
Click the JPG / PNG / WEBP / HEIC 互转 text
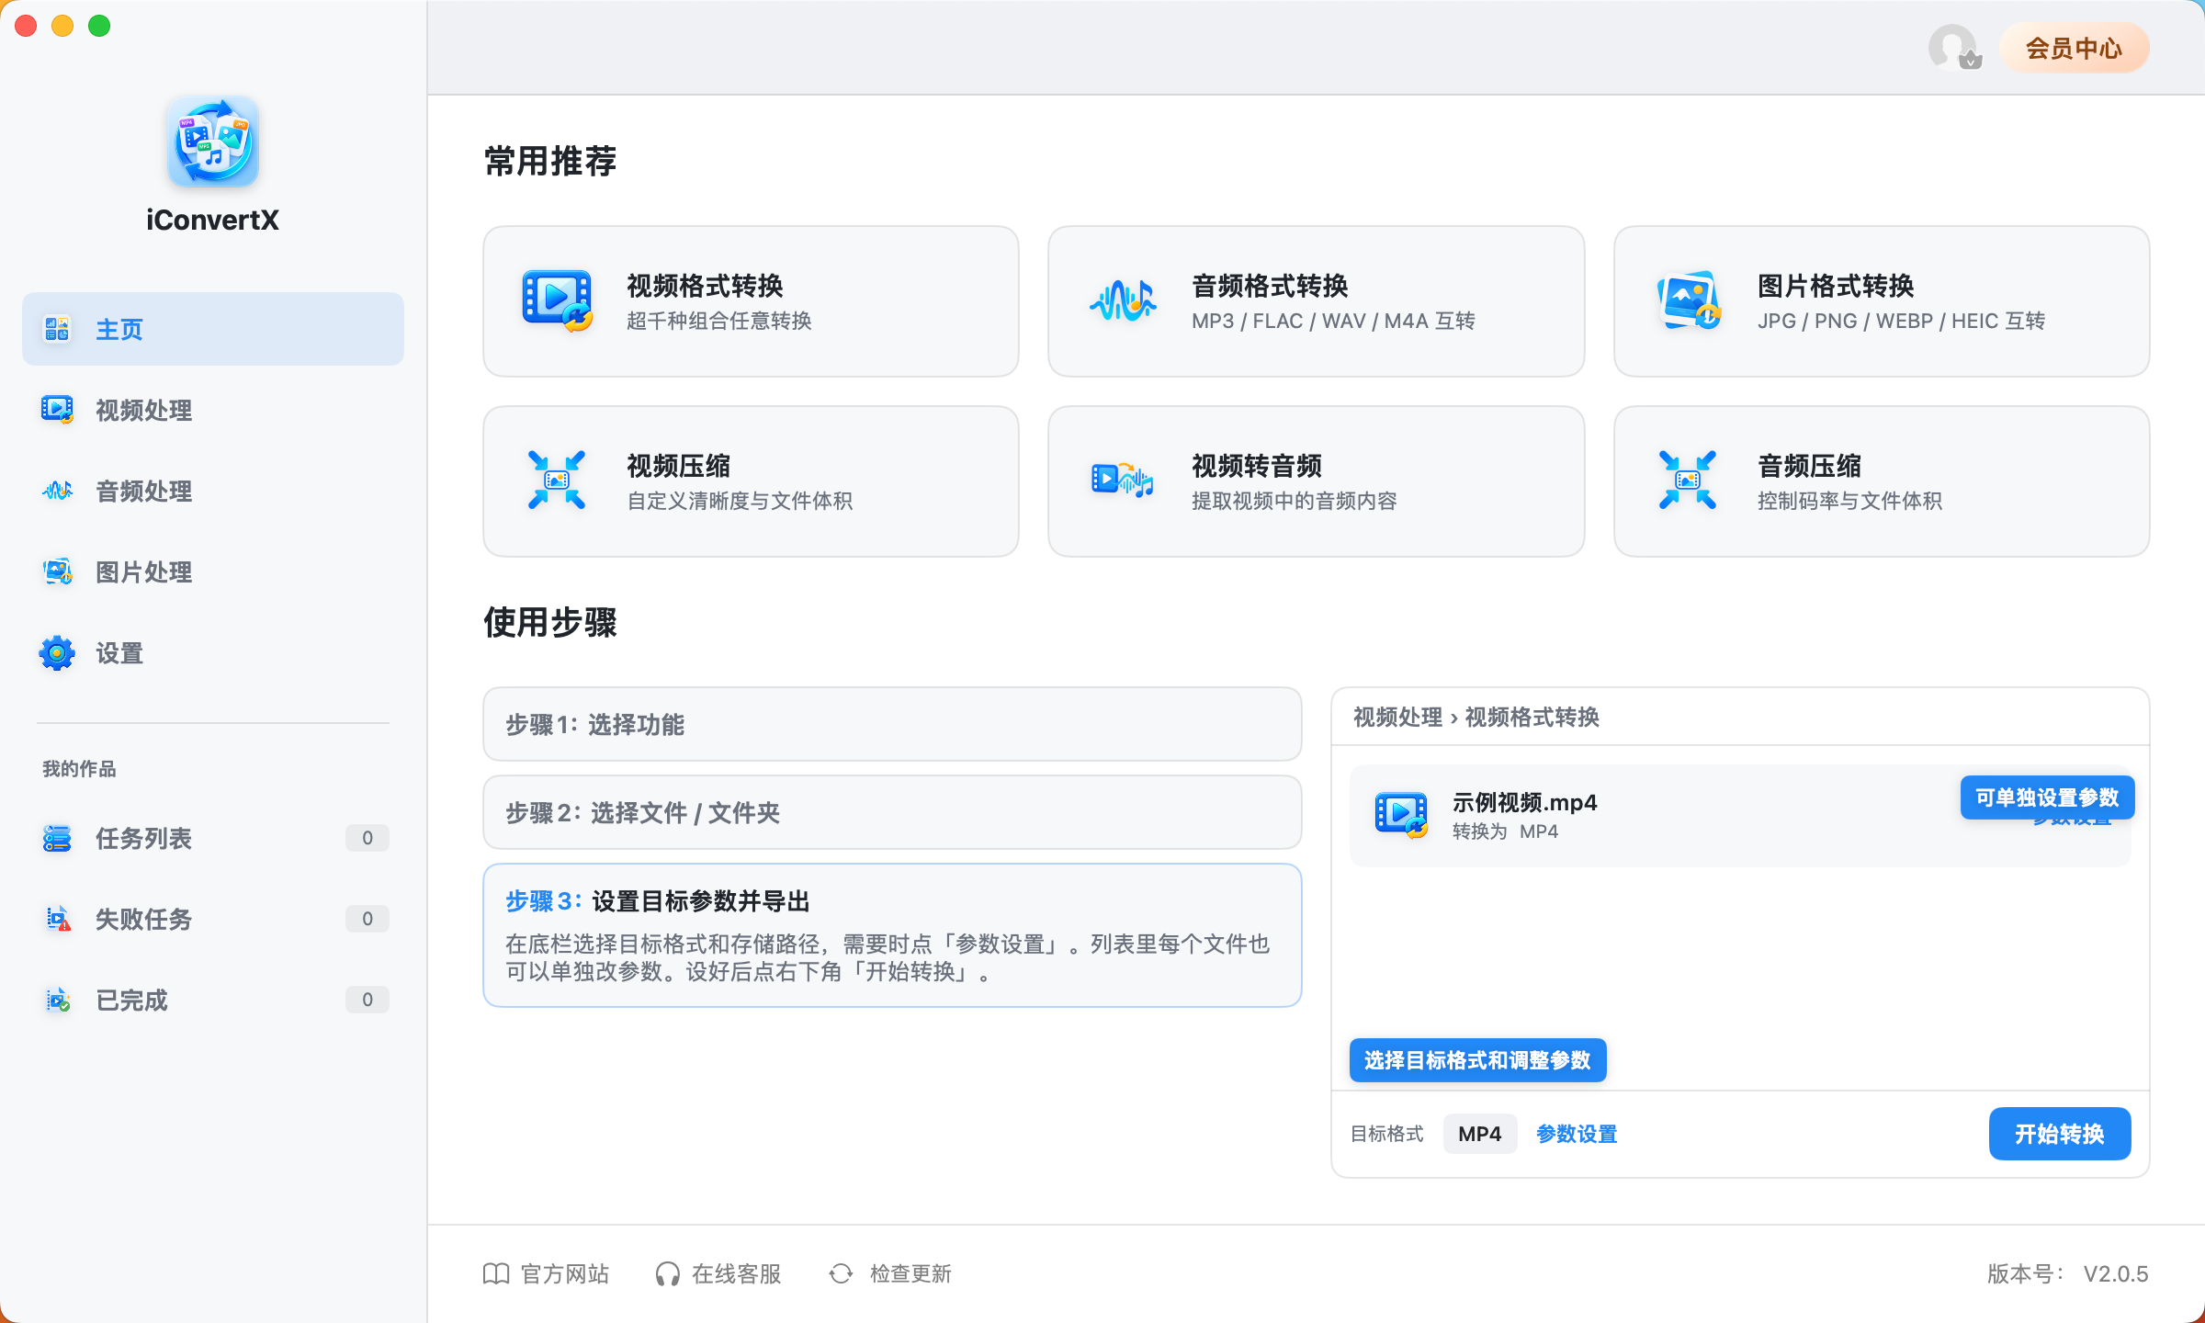[1901, 321]
